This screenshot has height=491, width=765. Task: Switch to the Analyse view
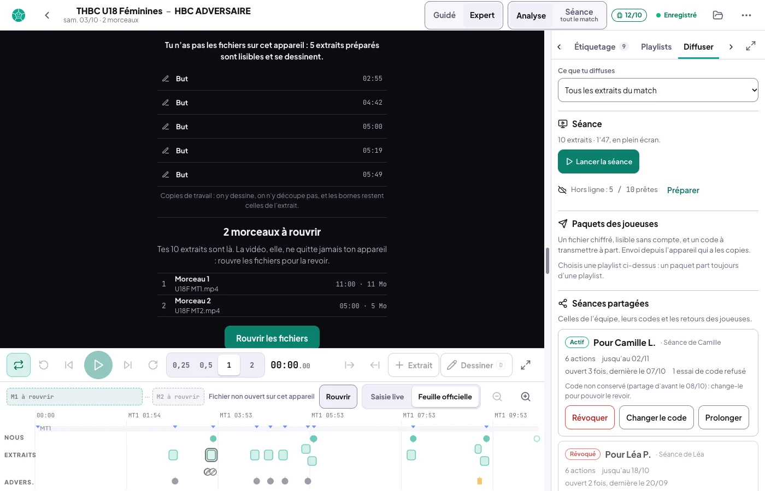(531, 15)
